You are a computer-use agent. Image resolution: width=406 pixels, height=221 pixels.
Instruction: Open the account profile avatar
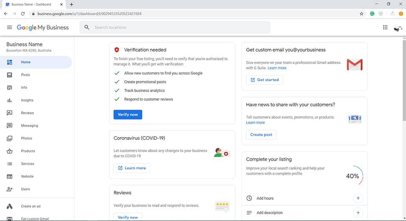tap(398, 28)
